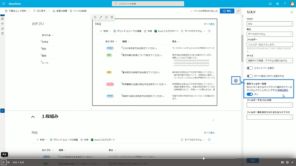Close the リスト property pane
Viewport: 296px width, 166px height.
(292, 12)
